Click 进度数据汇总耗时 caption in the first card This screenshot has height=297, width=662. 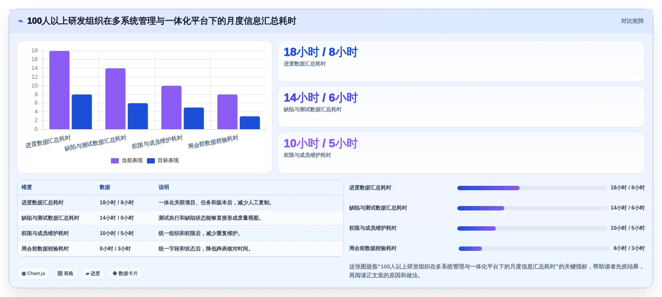pos(304,64)
